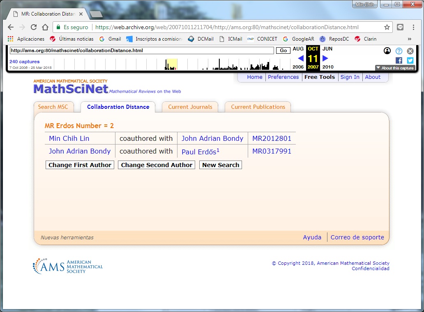Go to previous capture with left blue arrow

[301, 58]
